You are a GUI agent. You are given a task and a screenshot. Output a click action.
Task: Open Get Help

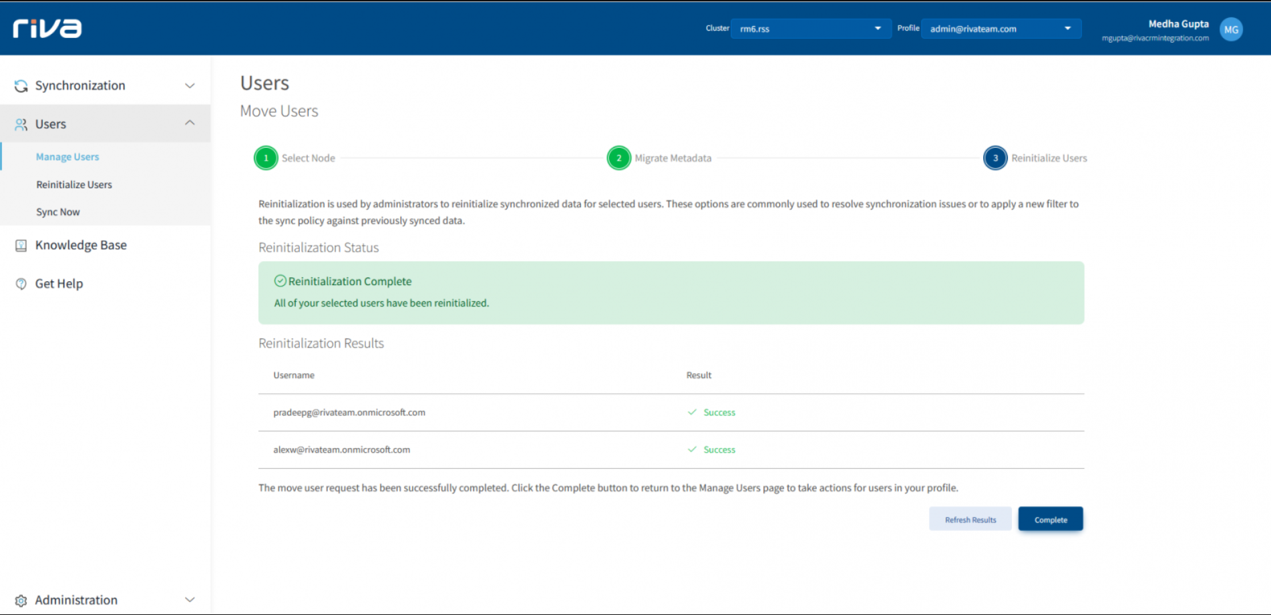click(x=59, y=284)
